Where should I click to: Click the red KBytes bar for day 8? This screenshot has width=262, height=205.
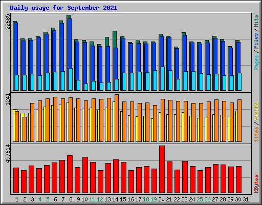70,174
